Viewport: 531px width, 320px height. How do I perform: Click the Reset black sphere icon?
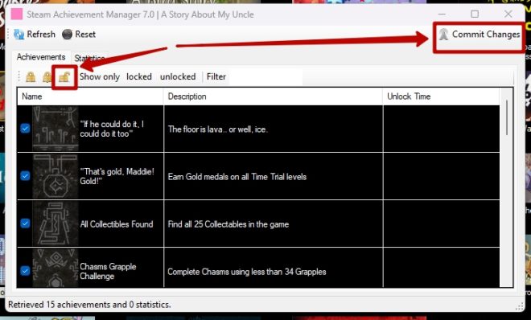pyautogui.click(x=67, y=34)
